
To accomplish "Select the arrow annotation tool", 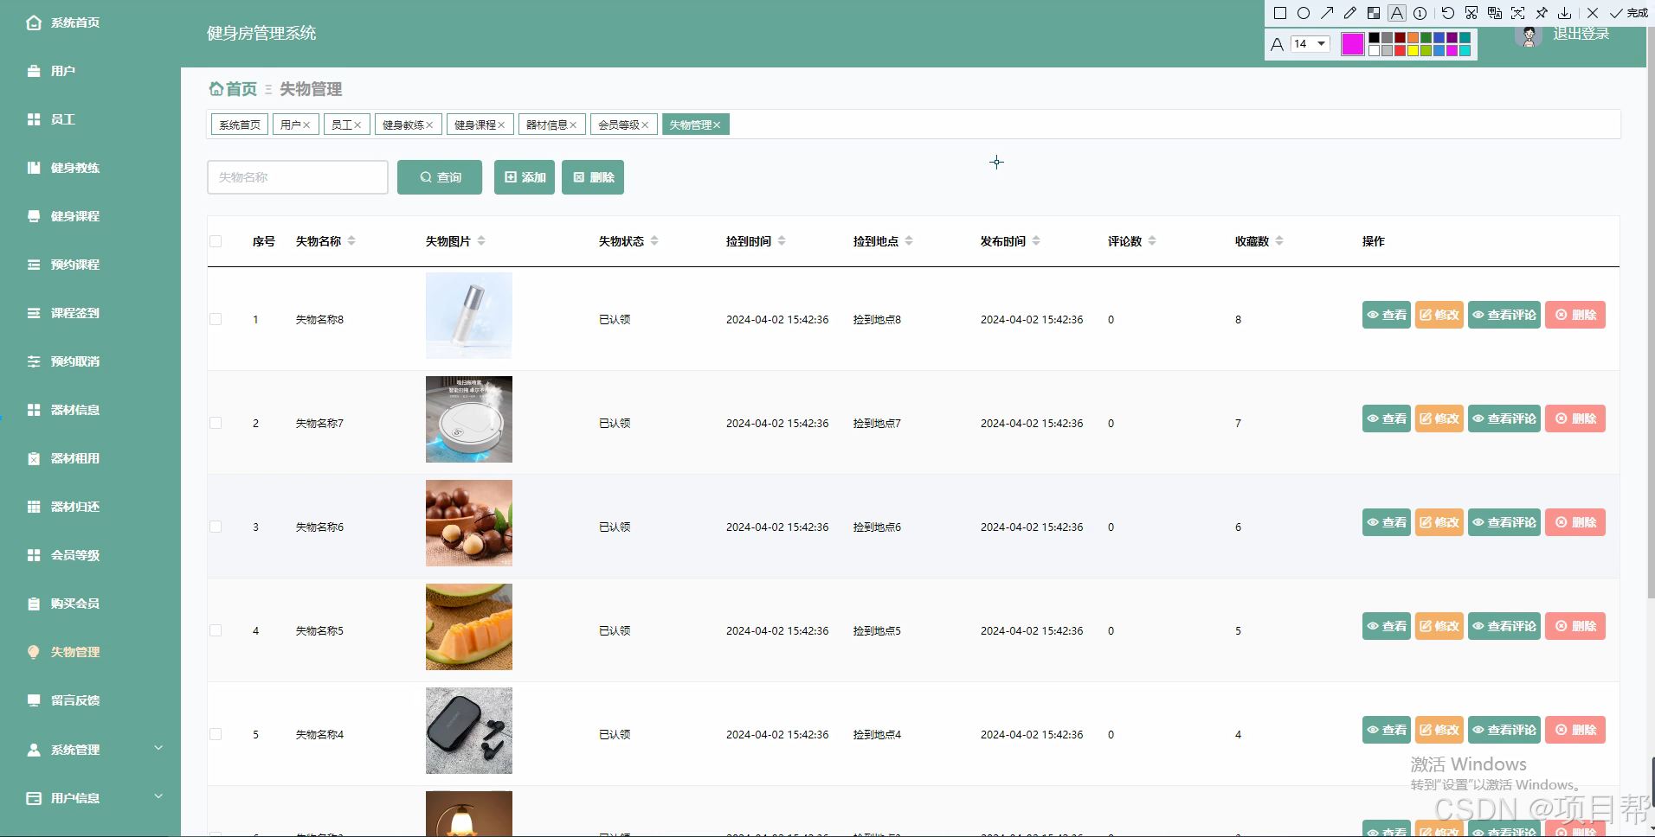I will [x=1327, y=13].
